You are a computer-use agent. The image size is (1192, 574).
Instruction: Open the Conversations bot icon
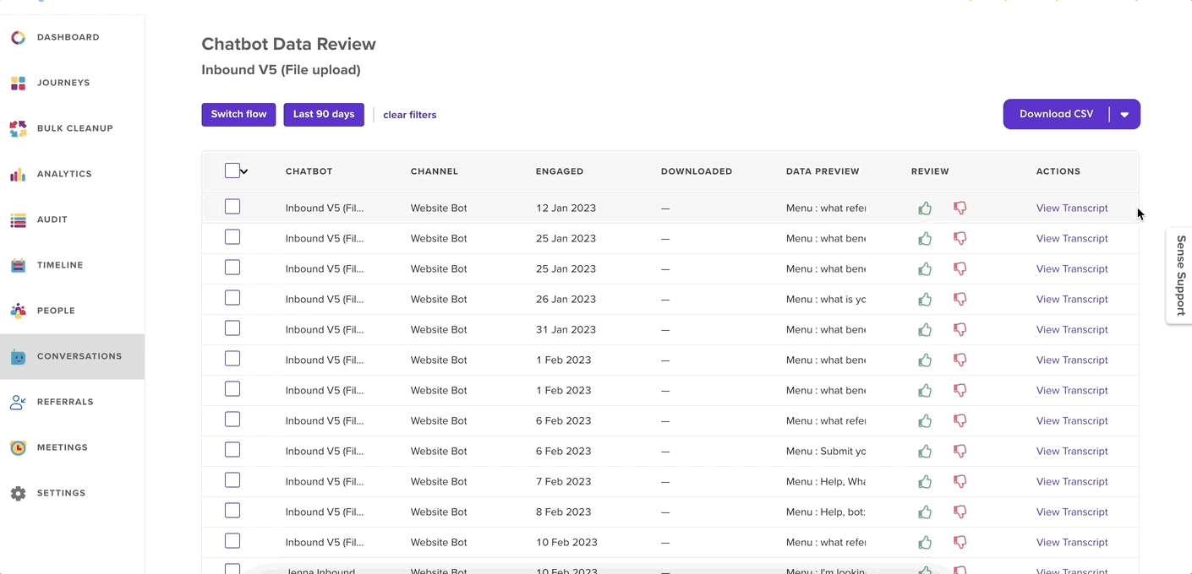[18, 356]
